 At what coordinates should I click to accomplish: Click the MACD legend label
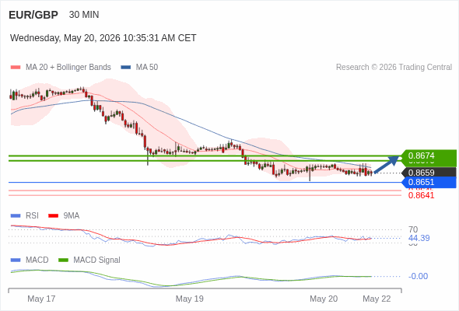coord(37,260)
